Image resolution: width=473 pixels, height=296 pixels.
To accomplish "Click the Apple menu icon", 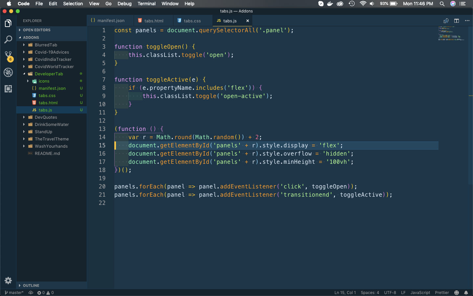I will 9,4.
